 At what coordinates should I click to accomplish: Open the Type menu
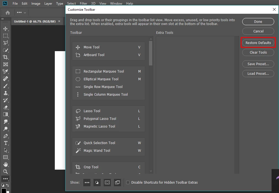point(59,3)
